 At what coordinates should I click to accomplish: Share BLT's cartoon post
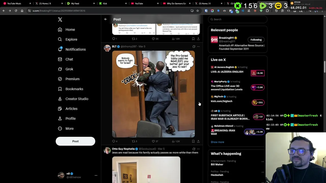pos(198,141)
